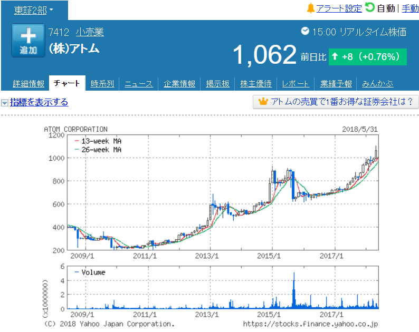The image size is (419, 332).
Task: Open アトムの売買で1番お得な証券会社は？ banner
Action: pos(336,102)
